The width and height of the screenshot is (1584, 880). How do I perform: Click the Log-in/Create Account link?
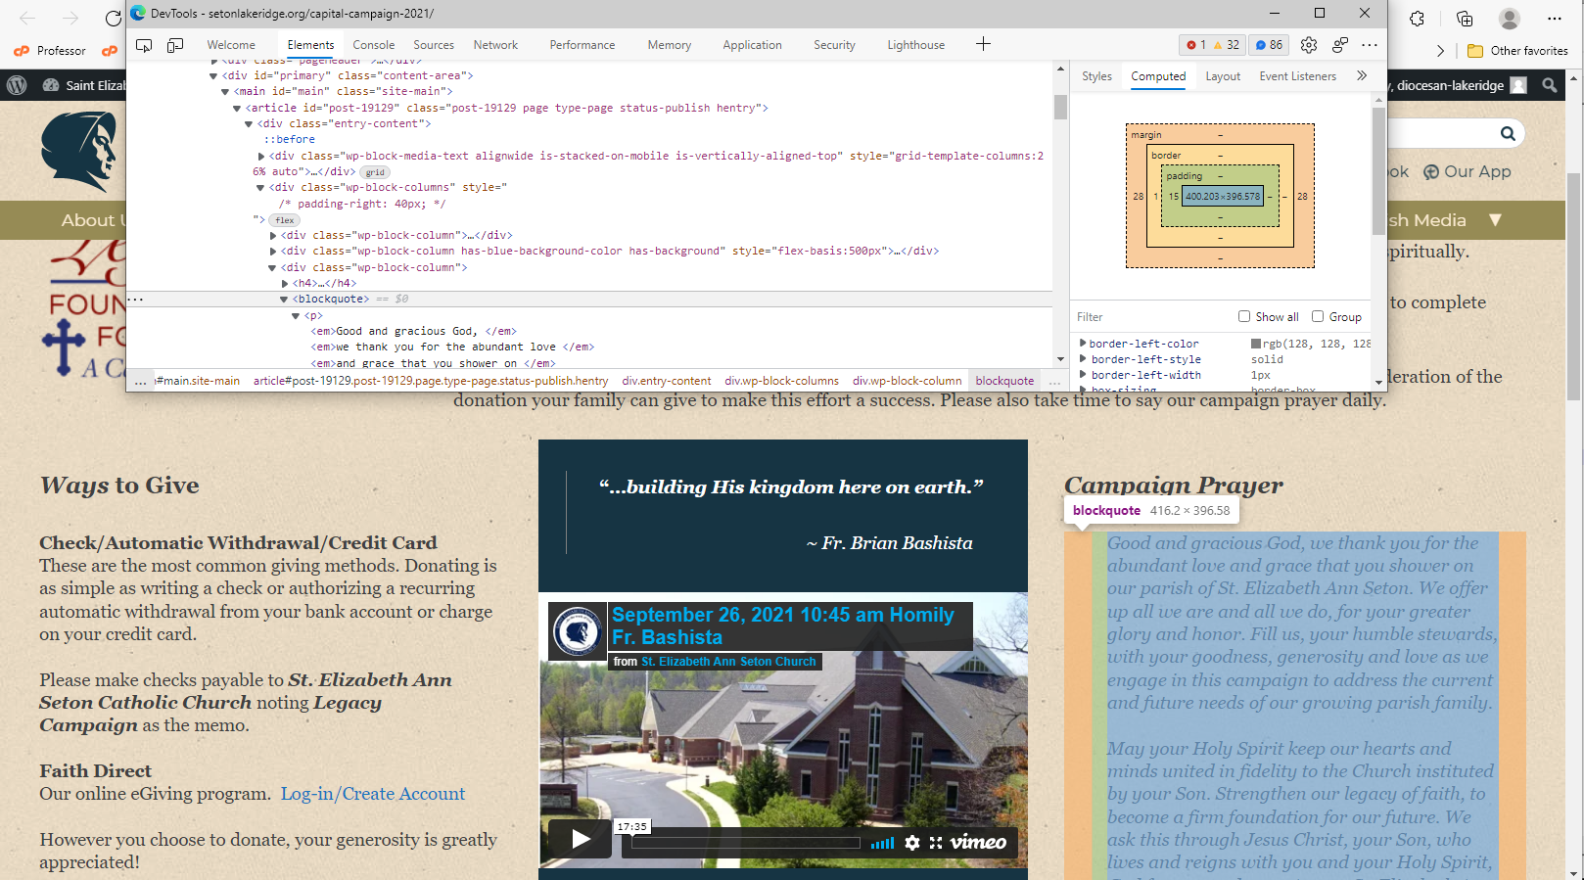pos(373,794)
